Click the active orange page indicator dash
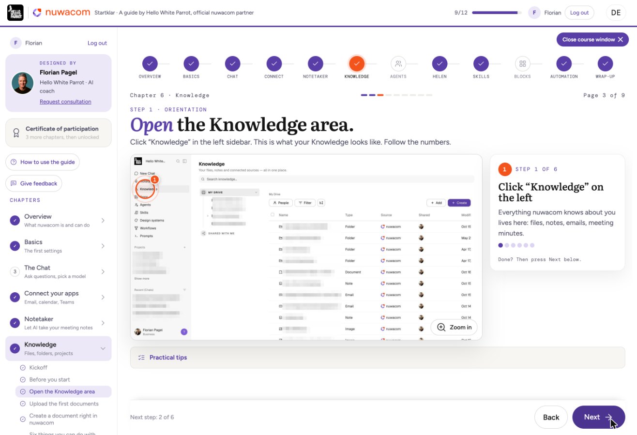This screenshot has width=637, height=435. 380,95
